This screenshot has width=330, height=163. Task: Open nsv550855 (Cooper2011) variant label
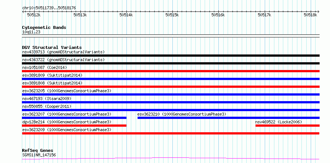(x=47, y=106)
